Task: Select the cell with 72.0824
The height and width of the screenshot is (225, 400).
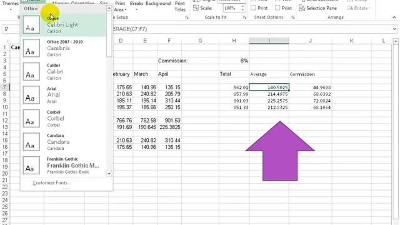Action: pos(311,101)
